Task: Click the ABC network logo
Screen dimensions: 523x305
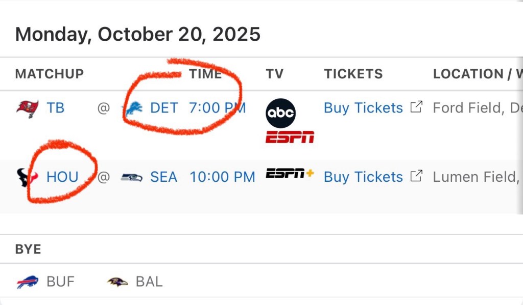Action: pos(280,113)
